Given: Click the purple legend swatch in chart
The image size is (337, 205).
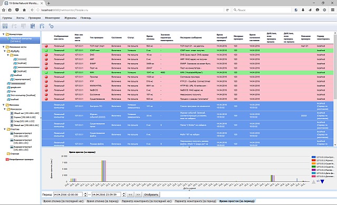Looking at the screenshot, I should (313, 170).
